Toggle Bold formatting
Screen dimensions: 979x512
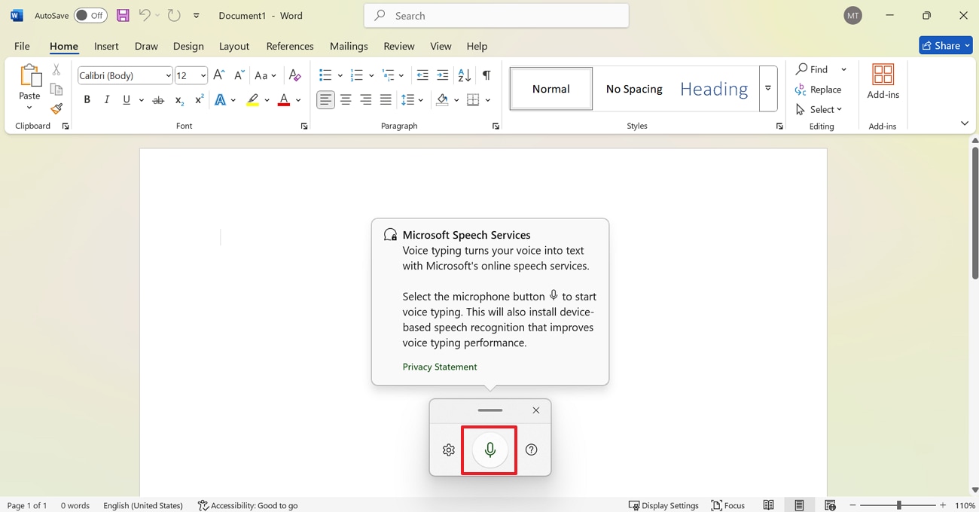pyautogui.click(x=87, y=99)
